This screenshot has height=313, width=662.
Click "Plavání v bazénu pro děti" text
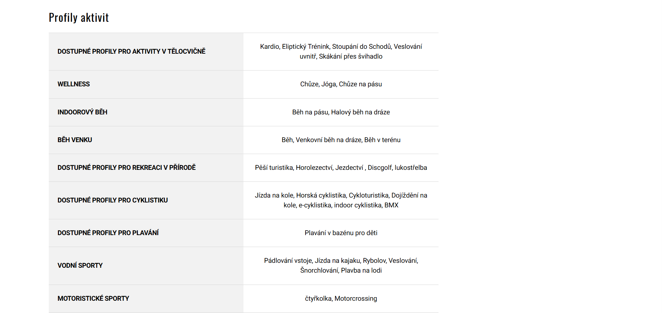click(341, 233)
